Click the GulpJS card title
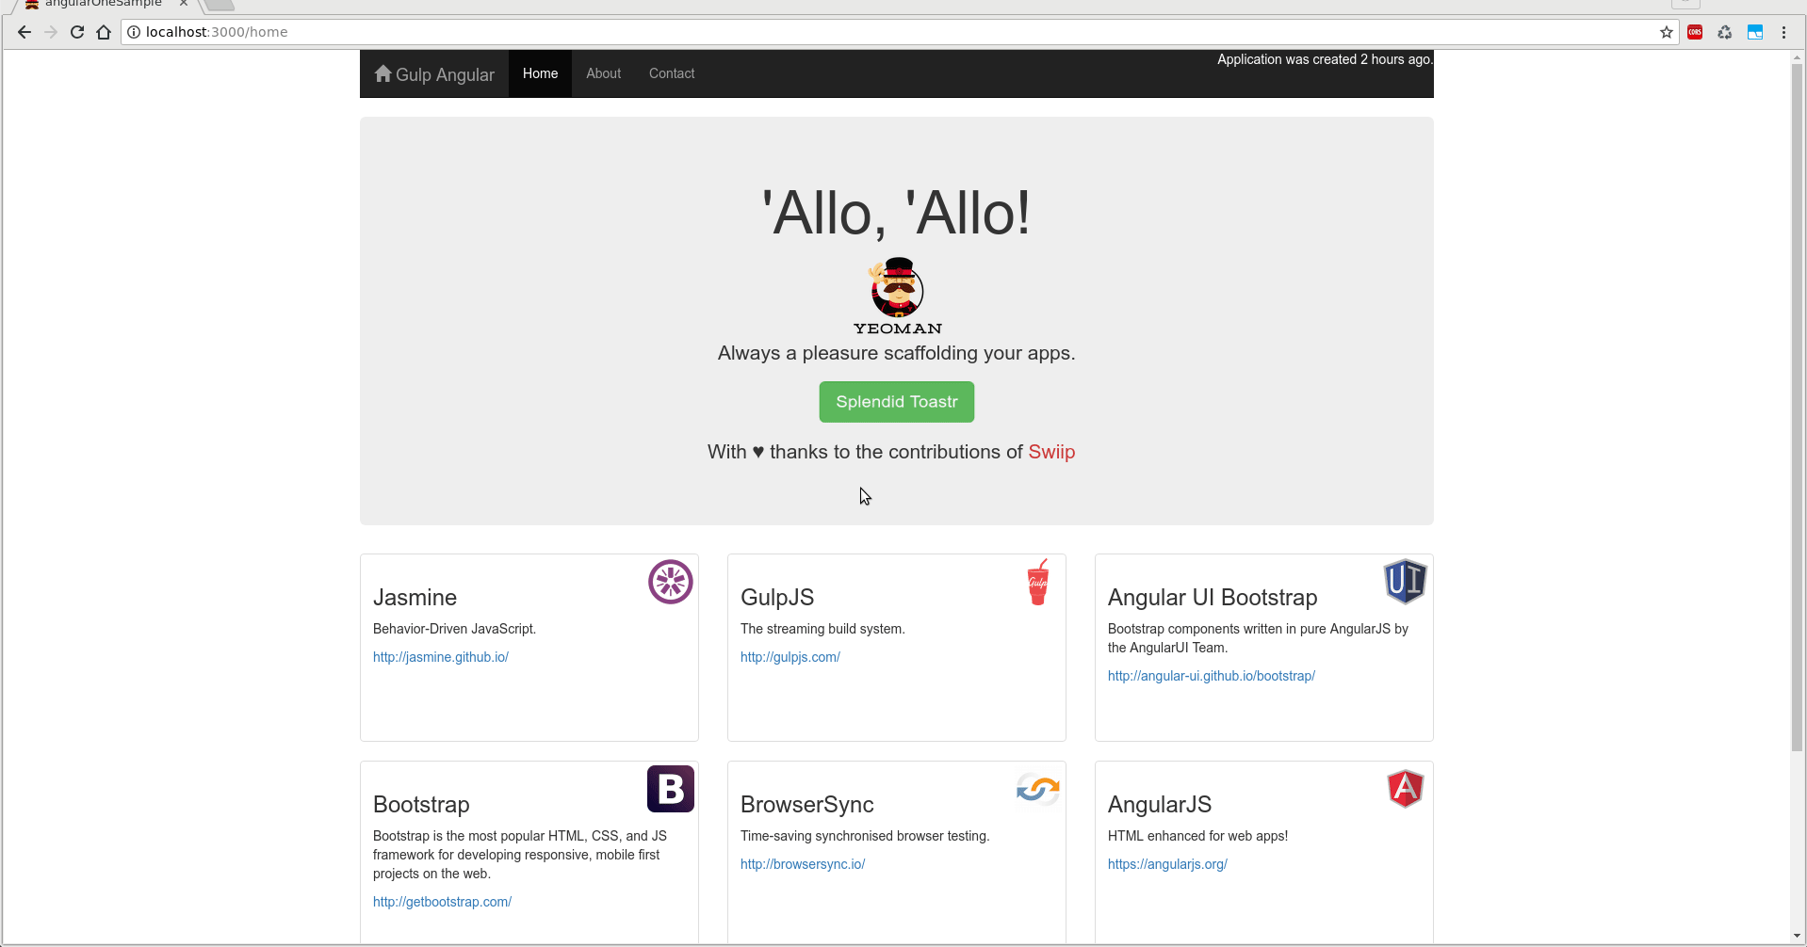The height and width of the screenshot is (947, 1807). pos(777,598)
